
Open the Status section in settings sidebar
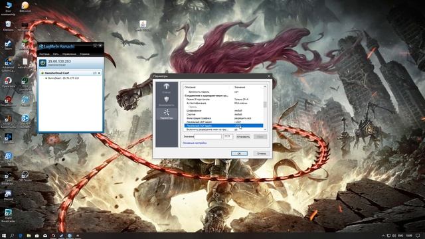[x=167, y=88]
